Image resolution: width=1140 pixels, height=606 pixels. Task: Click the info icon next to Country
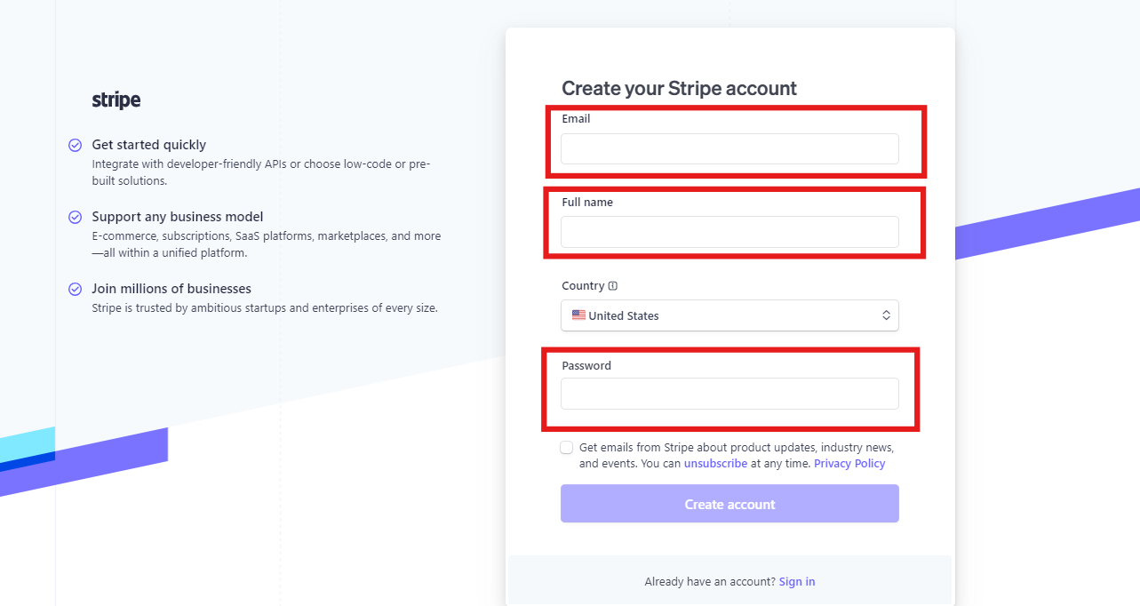[613, 286]
